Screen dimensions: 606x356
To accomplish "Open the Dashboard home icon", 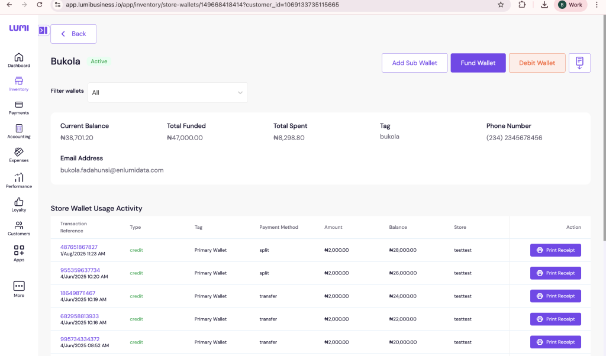I will click(x=19, y=58).
